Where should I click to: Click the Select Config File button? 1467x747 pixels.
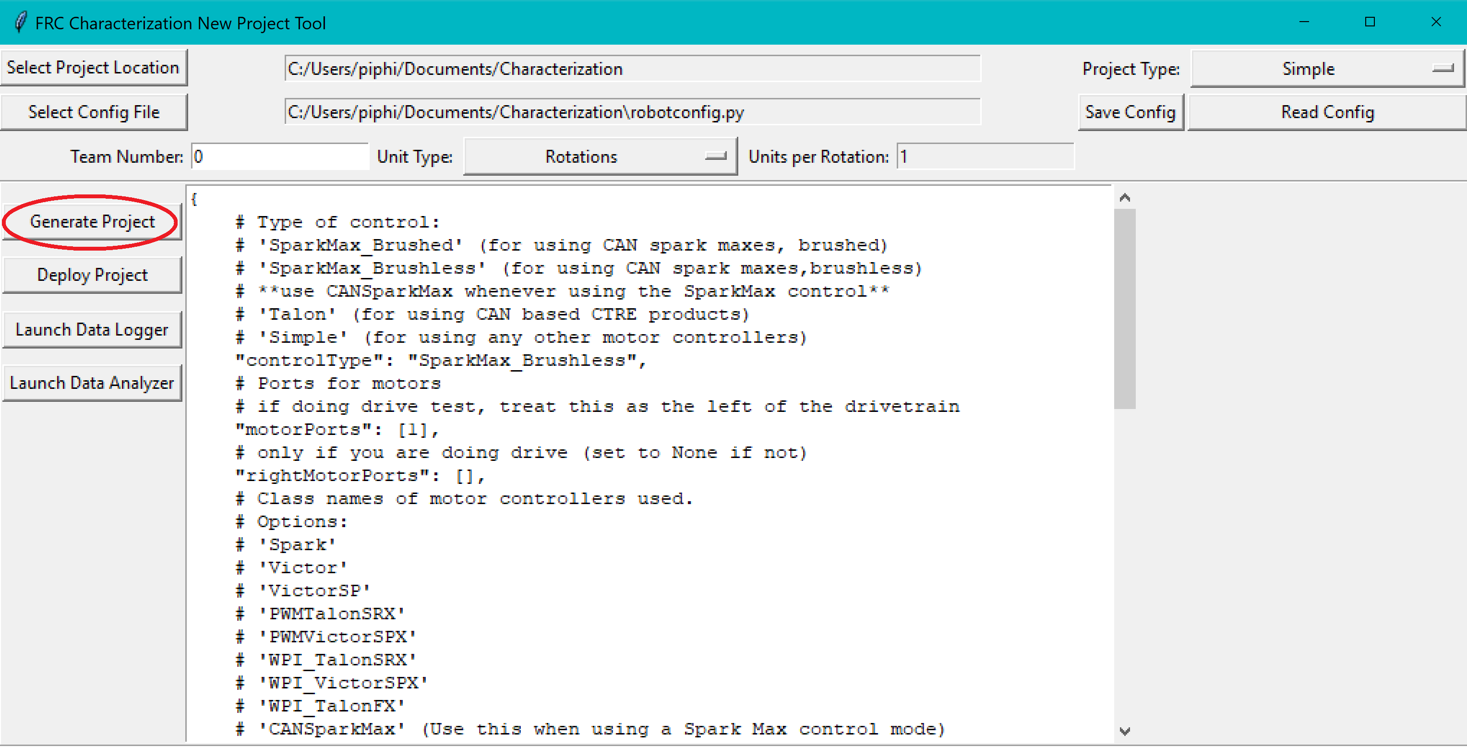point(94,112)
